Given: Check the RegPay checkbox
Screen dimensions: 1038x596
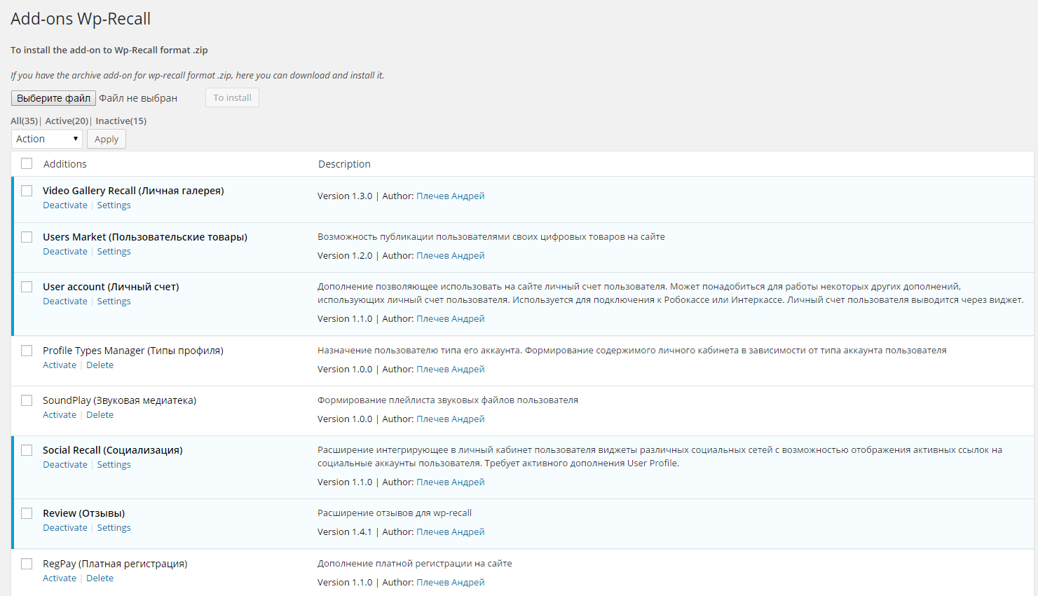Looking at the screenshot, I should (27, 564).
